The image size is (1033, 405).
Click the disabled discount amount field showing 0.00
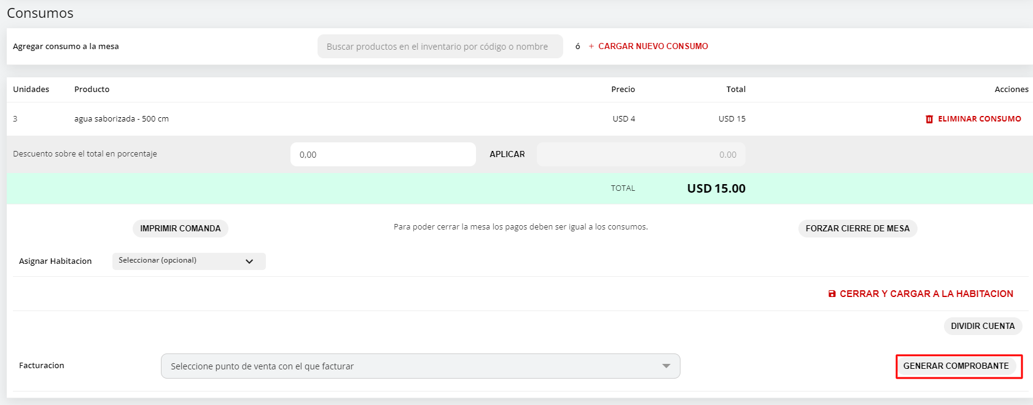pos(641,154)
